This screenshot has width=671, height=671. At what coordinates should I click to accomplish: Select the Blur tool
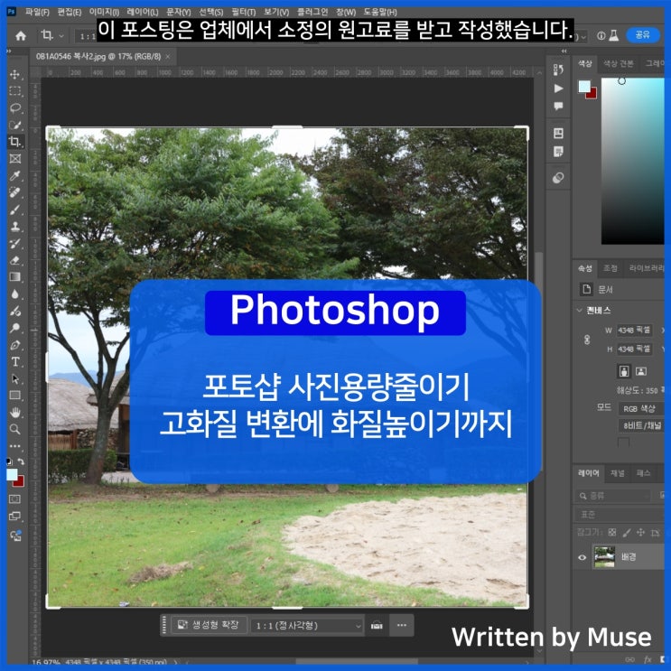click(15, 294)
